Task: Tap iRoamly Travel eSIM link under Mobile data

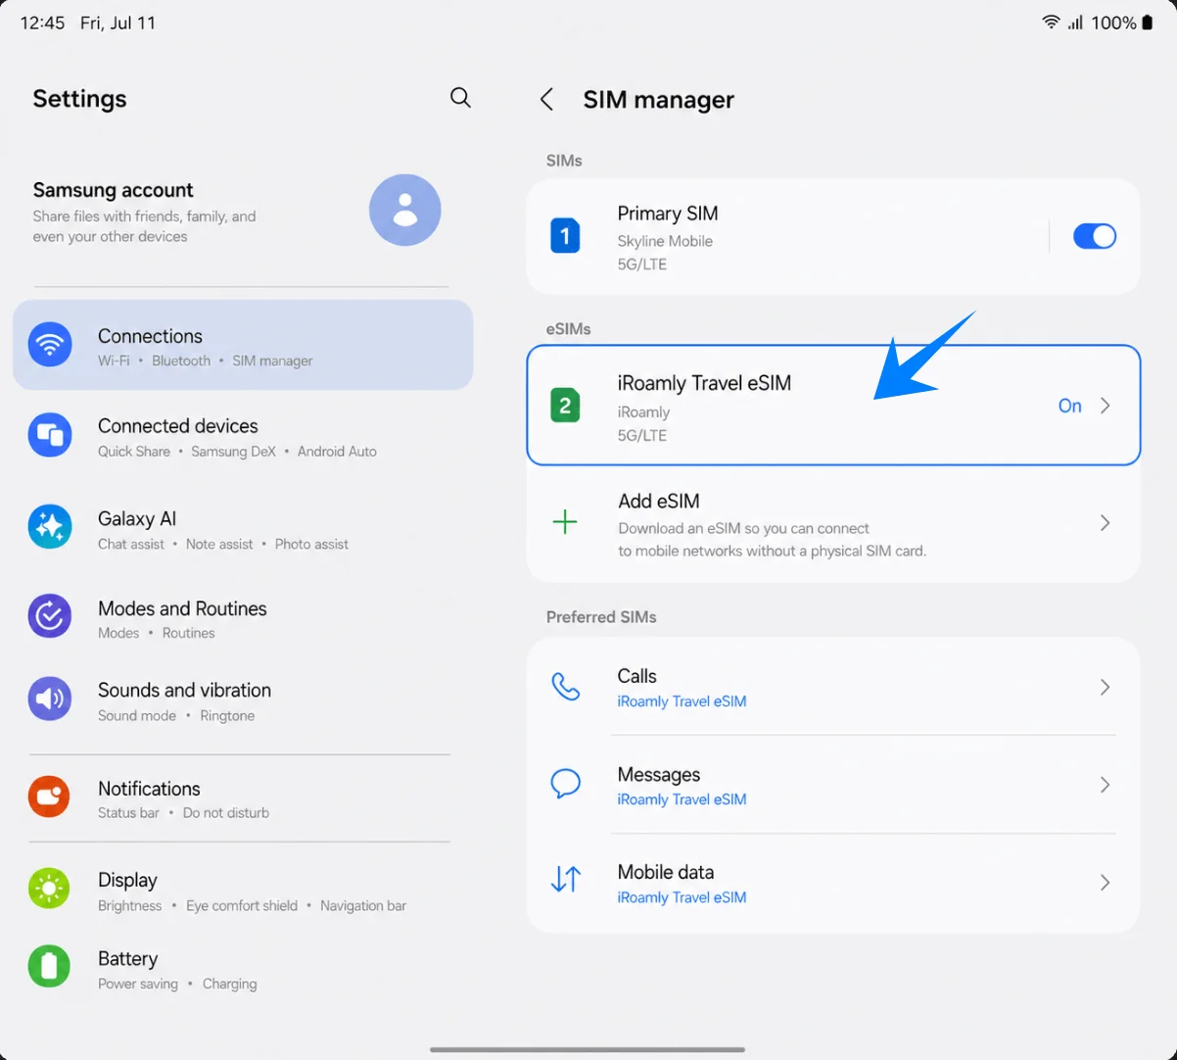Action: 682,897
